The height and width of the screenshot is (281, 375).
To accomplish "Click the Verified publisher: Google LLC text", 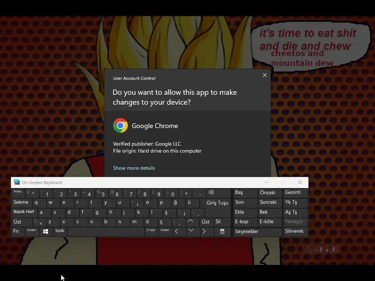I will 147,144.
